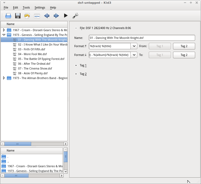Expand the 1973 - The Allman Brothers Band folder
This screenshot has width=201, height=184.
click(4, 78)
